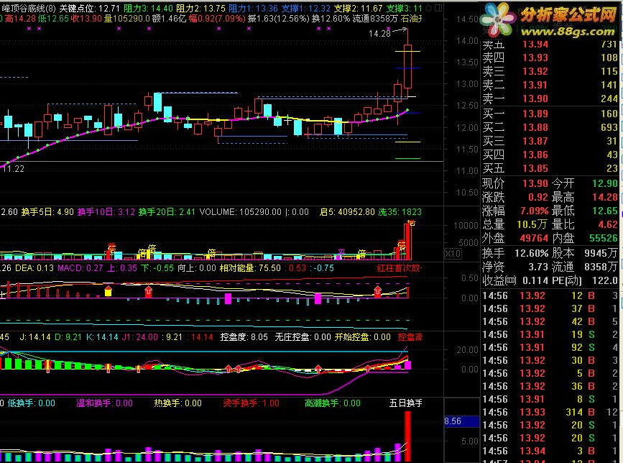Select the 卖四 13.93 ask row
623x463 pixels.
tap(550, 58)
